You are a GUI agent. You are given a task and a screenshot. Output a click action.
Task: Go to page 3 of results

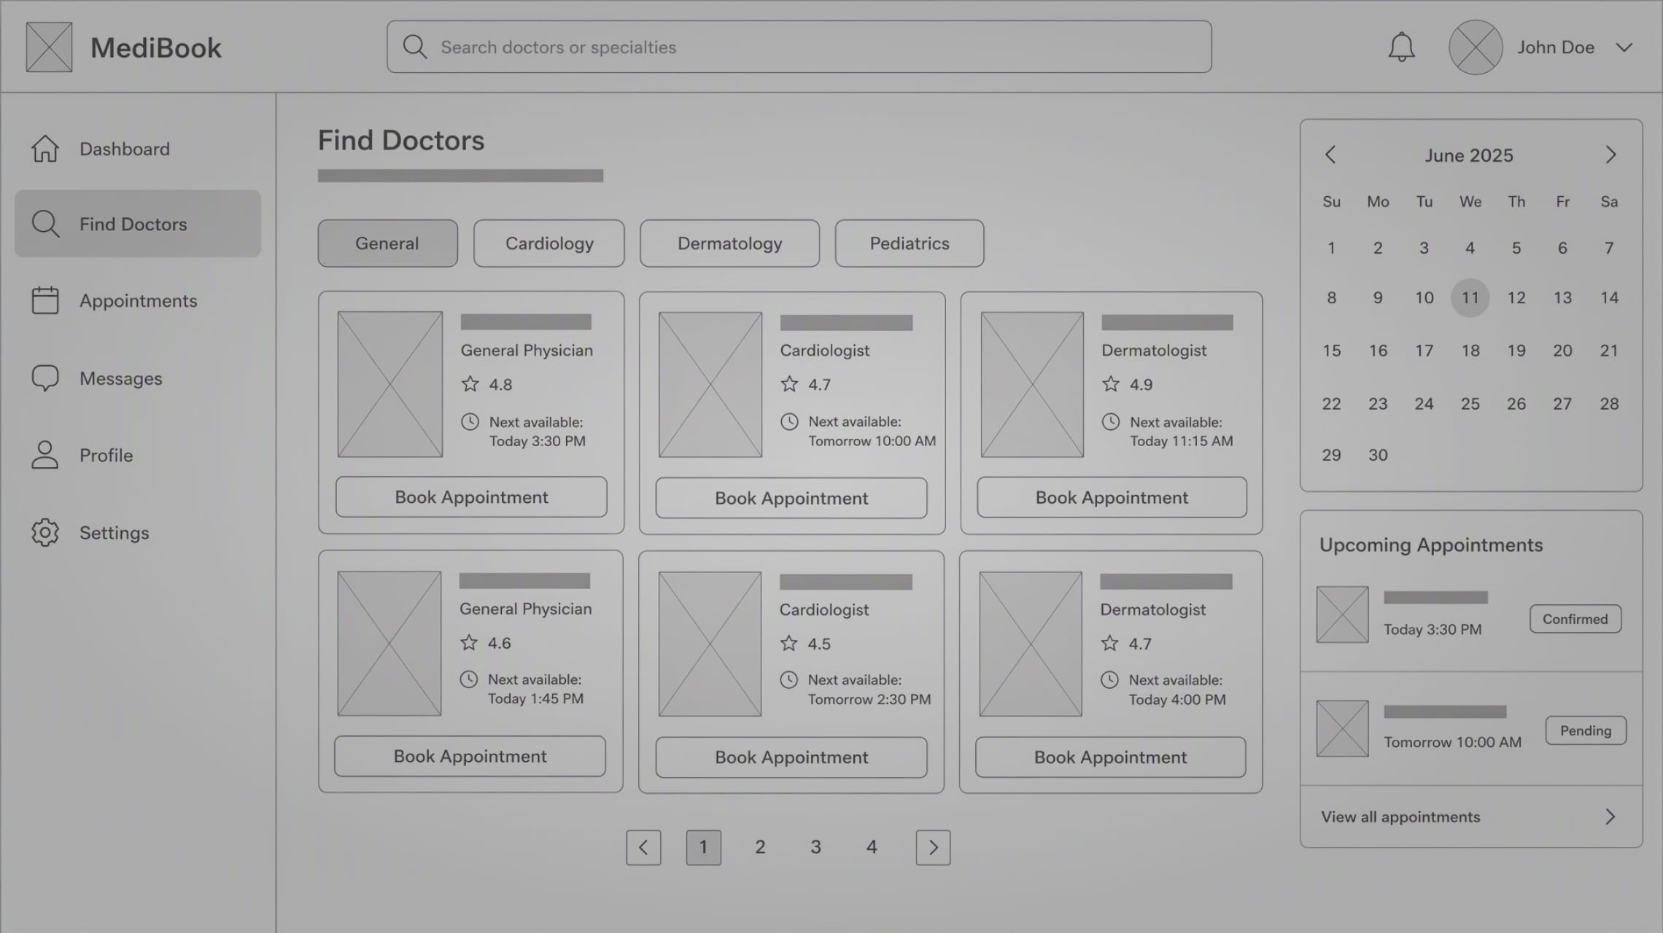tap(815, 847)
